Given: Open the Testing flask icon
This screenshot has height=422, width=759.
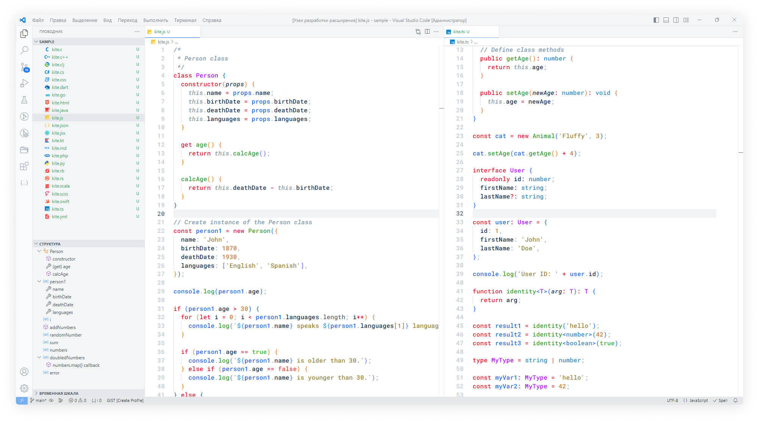Looking at the screenshot, I should tap(24, 100).
